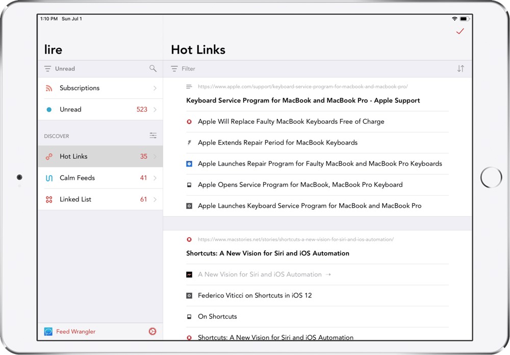Tap the filter lines icon beside top Unread label

pos(47,69)
